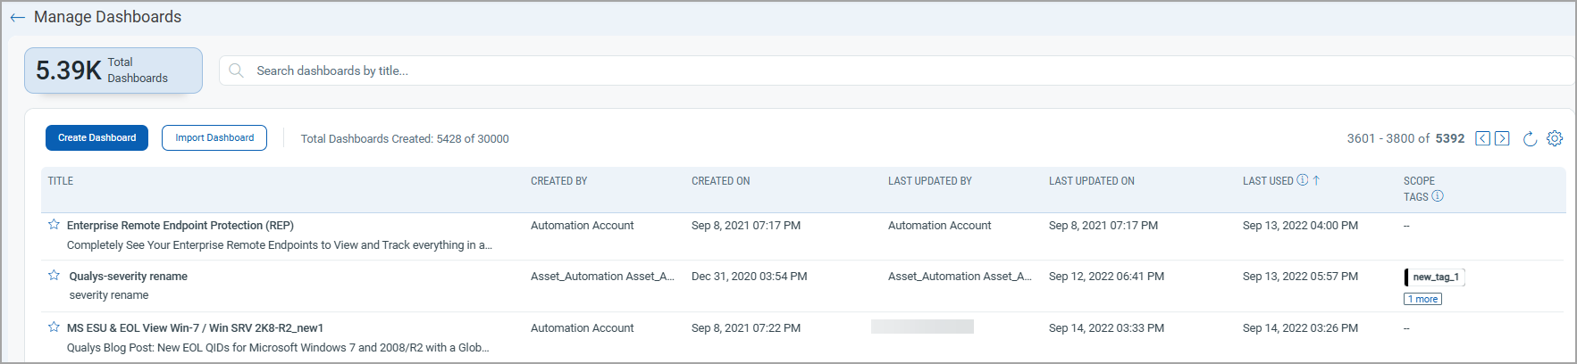Click 'Qualys Blog Post: New EOL QIDs' description

[278, 348]
